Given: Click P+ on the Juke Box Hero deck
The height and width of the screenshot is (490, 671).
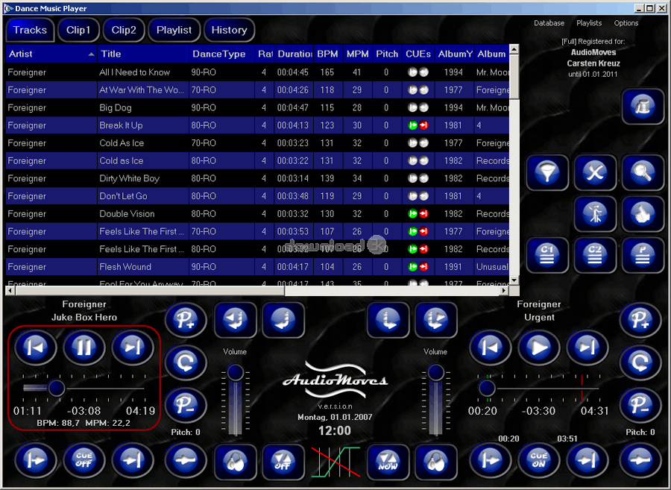Looking at the screenshot, I should coord(186,320).
